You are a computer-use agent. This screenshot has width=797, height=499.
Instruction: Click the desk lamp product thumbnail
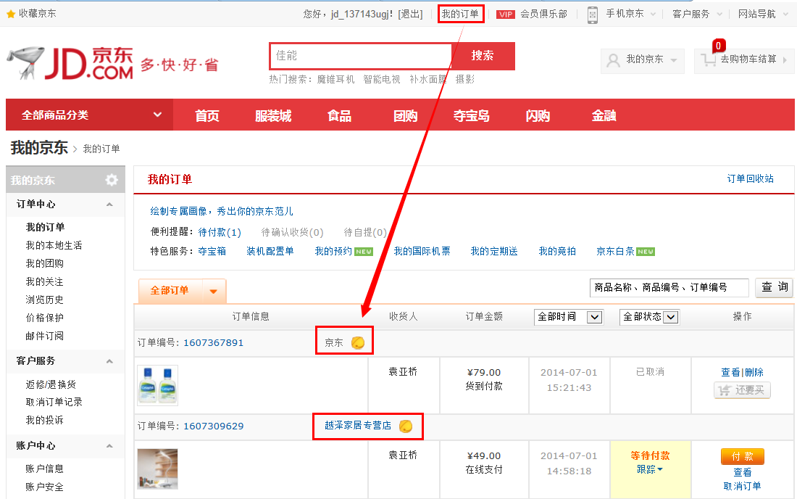157,469
